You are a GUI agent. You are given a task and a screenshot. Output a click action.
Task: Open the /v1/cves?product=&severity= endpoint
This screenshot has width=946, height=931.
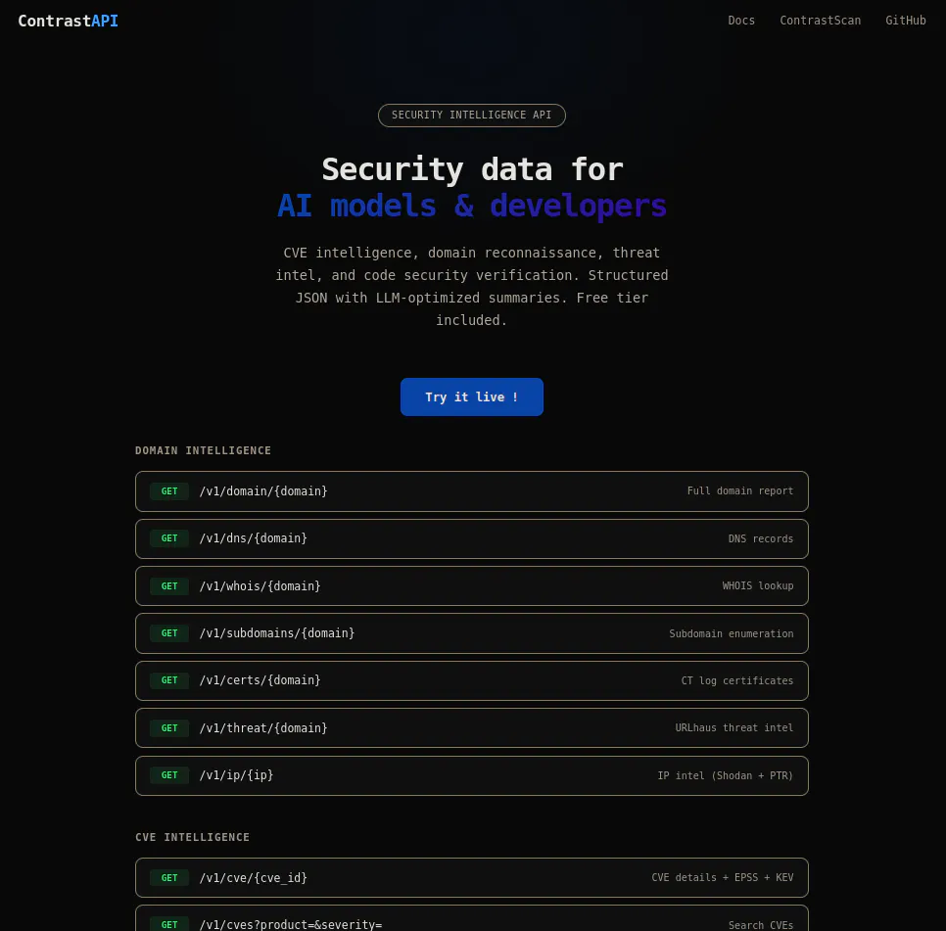tap(472, 919)
